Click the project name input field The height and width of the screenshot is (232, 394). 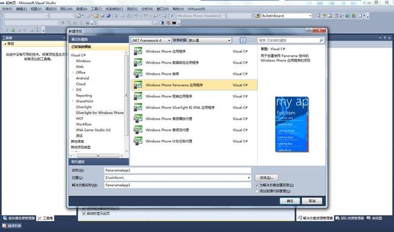pyautogui.click(x=178, y=170)
